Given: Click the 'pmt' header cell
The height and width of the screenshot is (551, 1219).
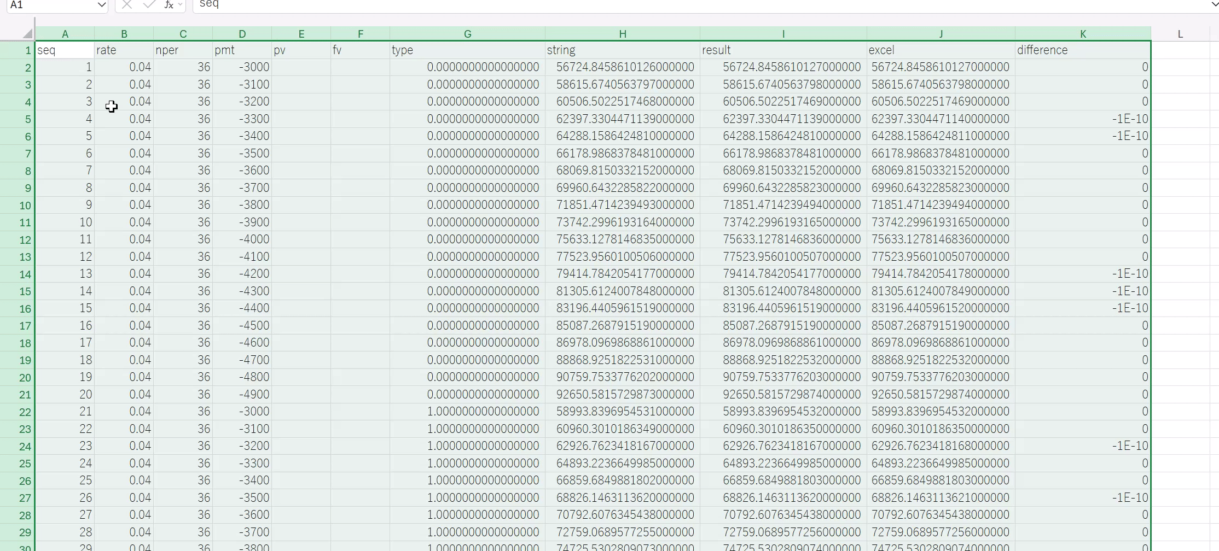Looking at the screenshot, I should (x=242, y=50).
